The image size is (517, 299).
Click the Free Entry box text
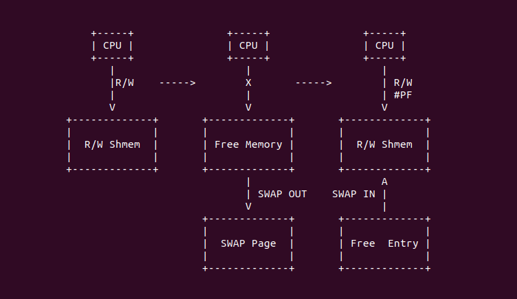coord(384,243)
